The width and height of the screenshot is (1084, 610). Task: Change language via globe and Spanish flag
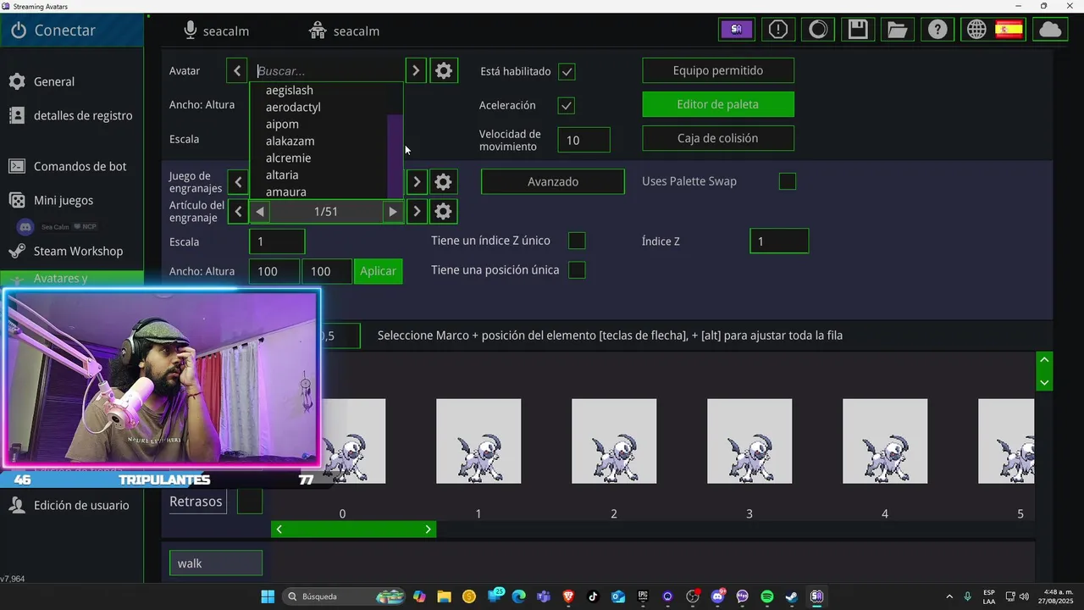[994, 30]
